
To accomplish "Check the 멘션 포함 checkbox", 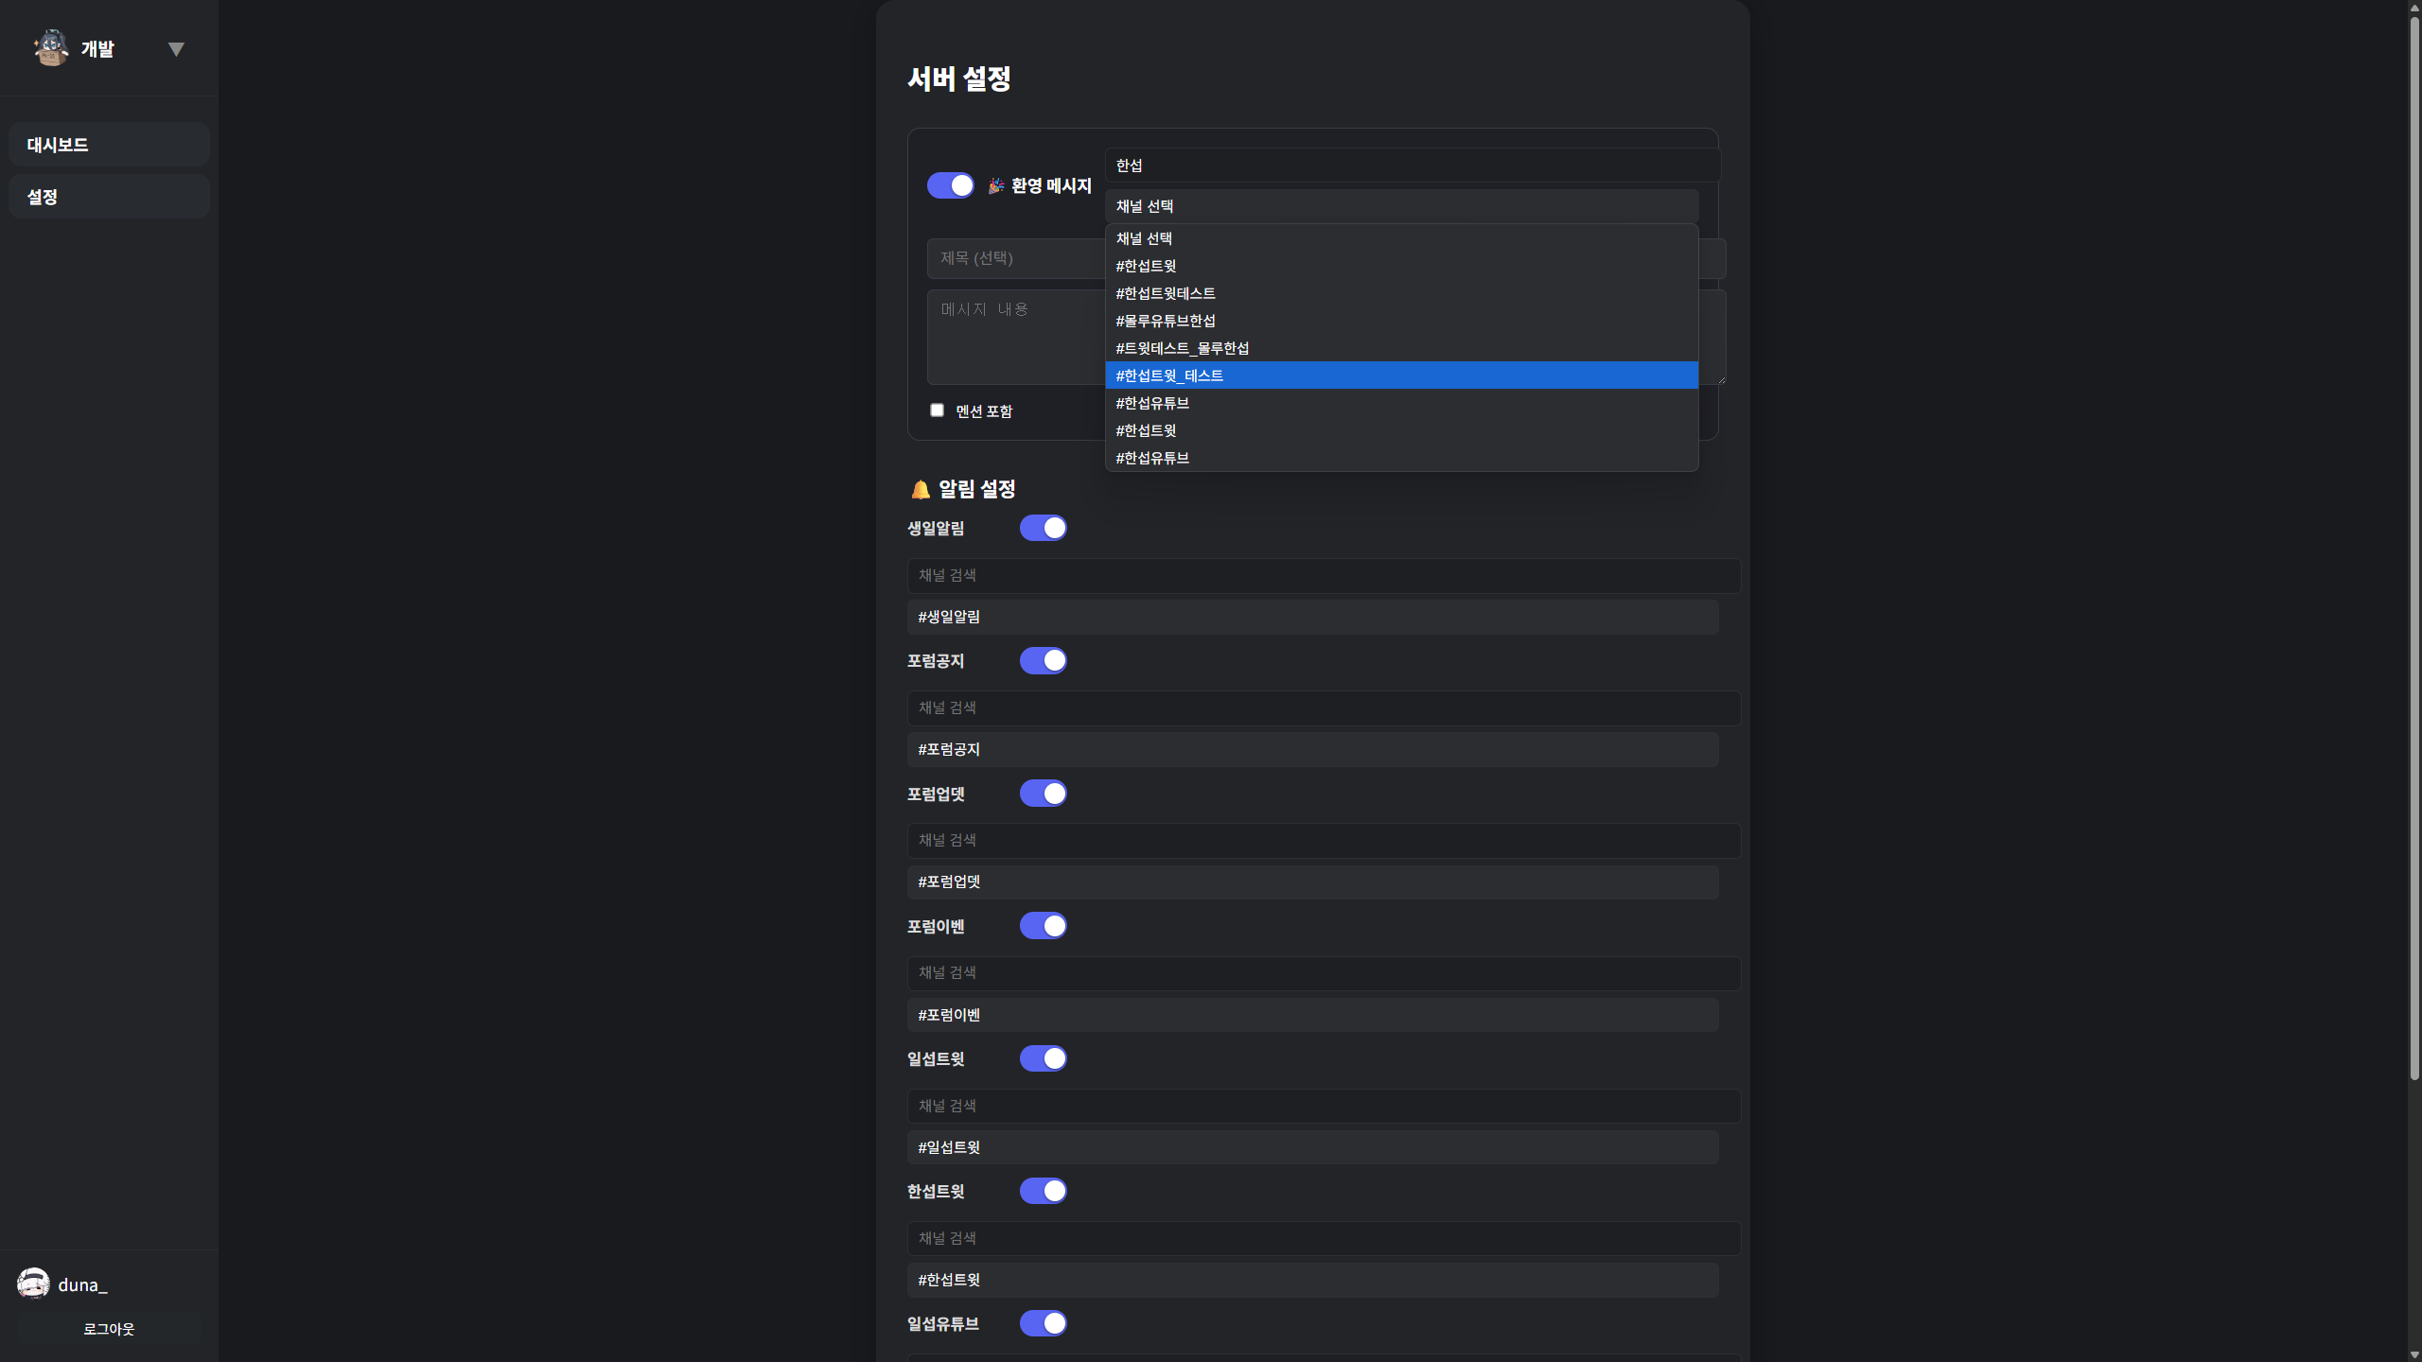I will tap(937, 410).
